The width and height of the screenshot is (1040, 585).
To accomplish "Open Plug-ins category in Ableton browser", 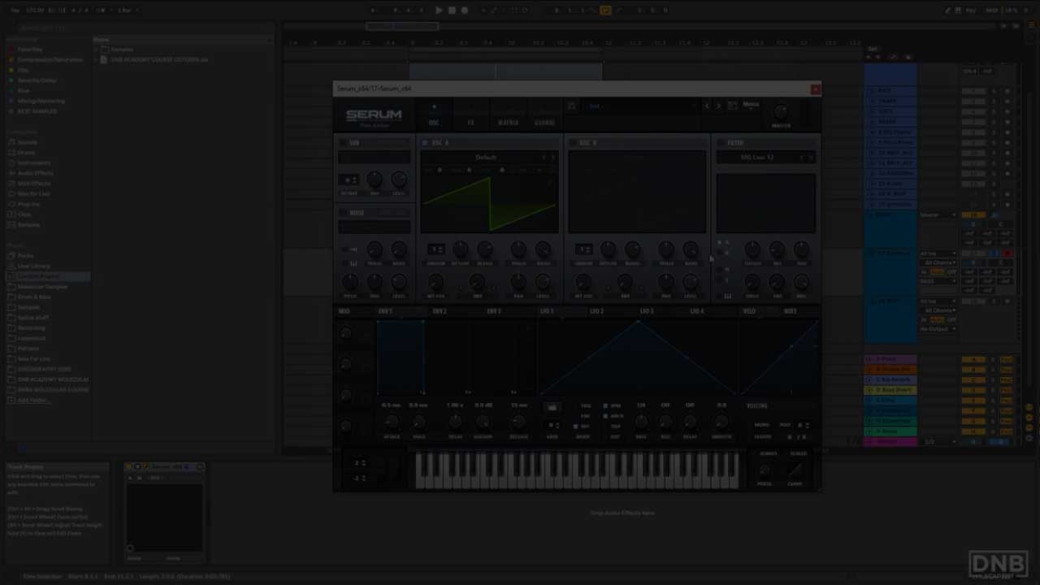I will 28,204.
